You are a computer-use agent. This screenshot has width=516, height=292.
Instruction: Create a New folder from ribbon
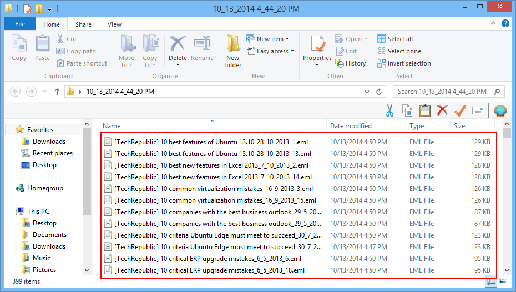232,52
